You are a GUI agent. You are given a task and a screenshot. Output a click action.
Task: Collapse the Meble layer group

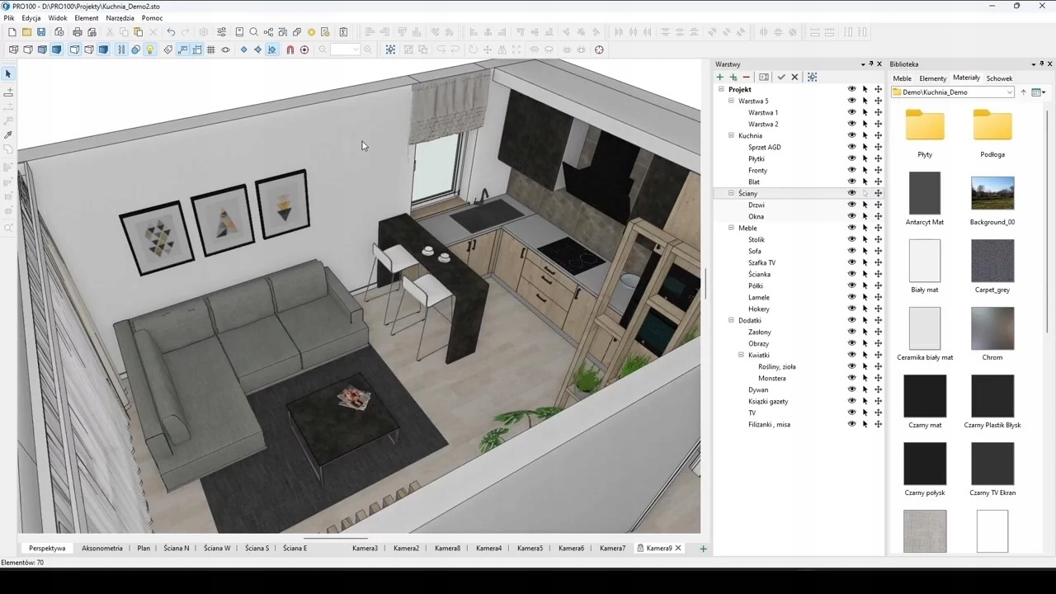point(731,228)
